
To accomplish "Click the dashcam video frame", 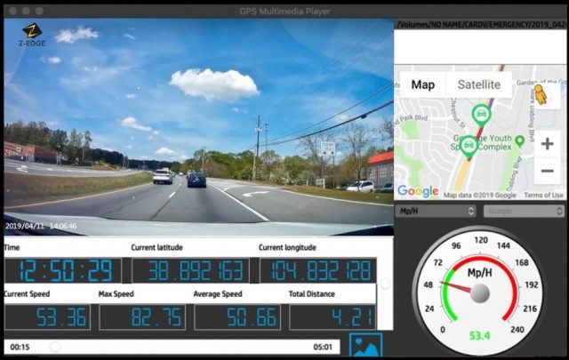I will (198, 126).
